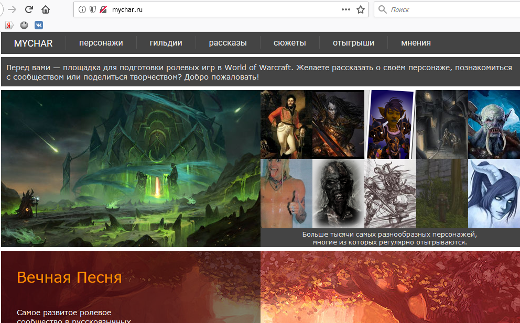Viewport: 520px width, 323px height.
Task: Open the purple goblin character card
Action: (390, 125)
